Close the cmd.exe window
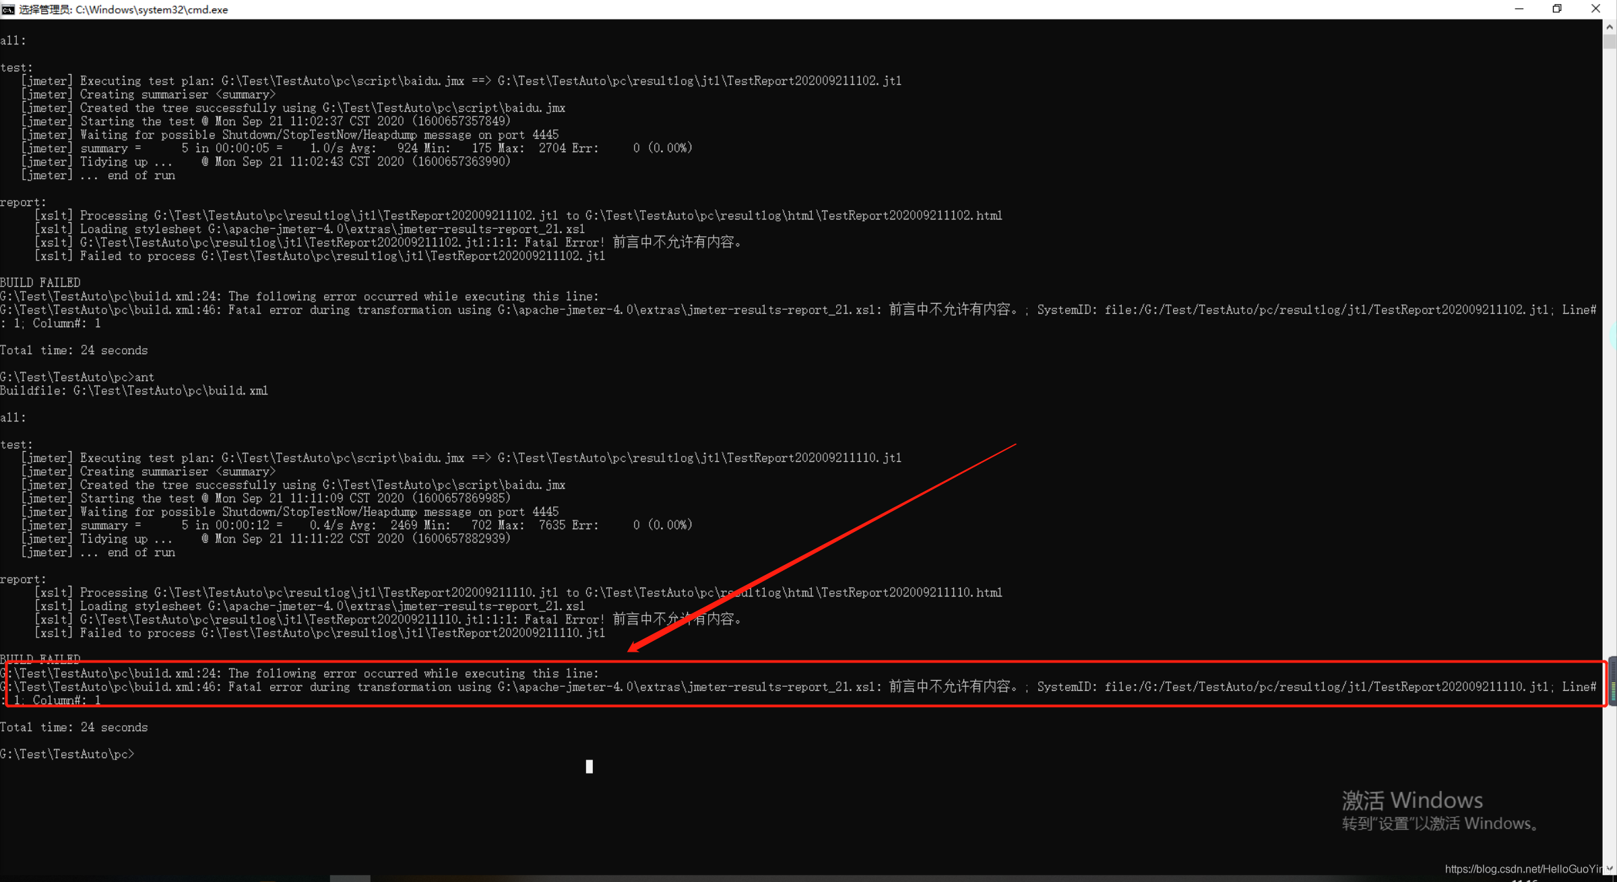 pyautogui.click(x=1595, y=9)
